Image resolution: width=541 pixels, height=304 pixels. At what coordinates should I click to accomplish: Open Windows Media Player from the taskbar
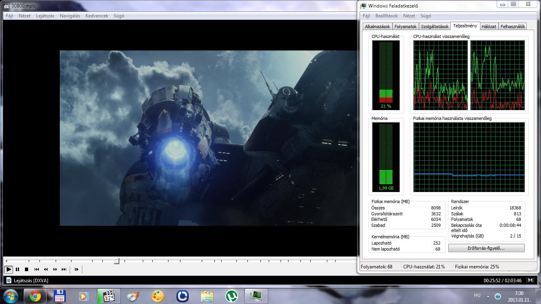point(84,296)
